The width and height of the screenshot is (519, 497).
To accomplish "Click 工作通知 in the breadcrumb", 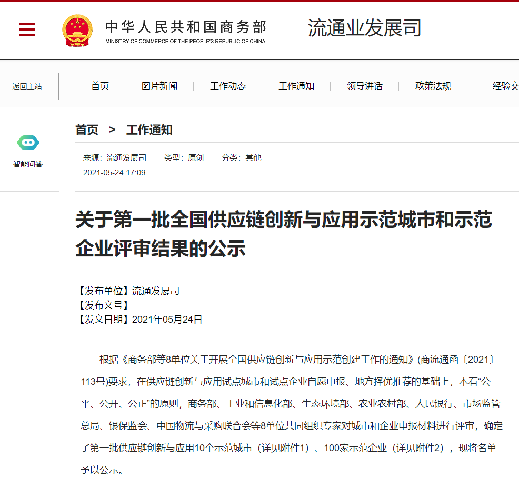I will 149,130.
